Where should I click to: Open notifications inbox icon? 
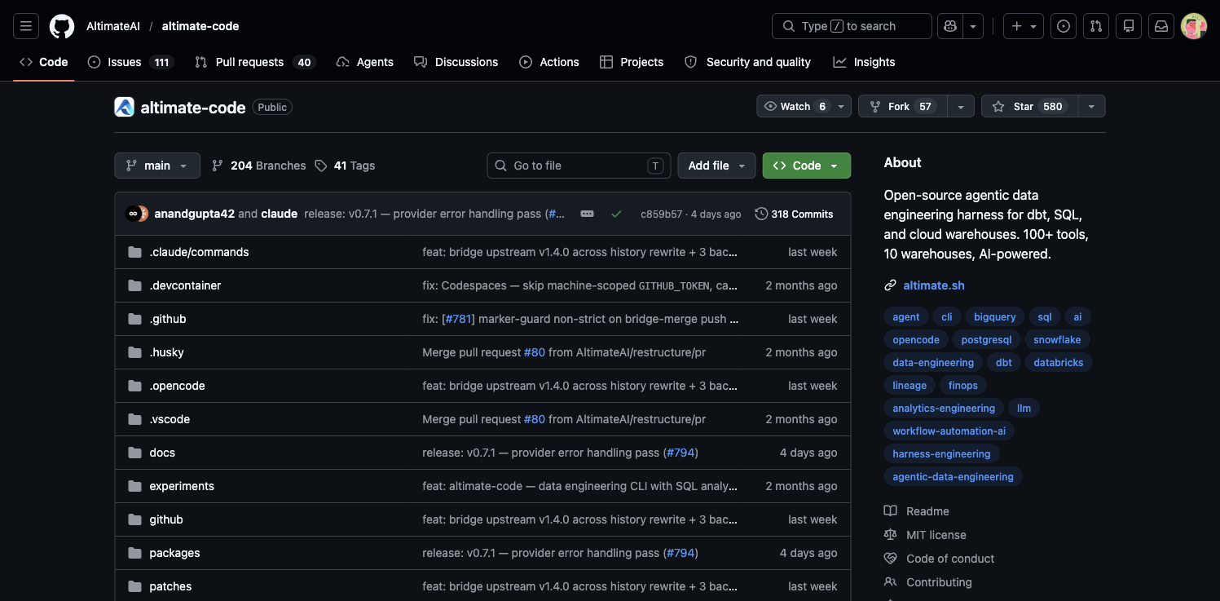click(1161, 26)
